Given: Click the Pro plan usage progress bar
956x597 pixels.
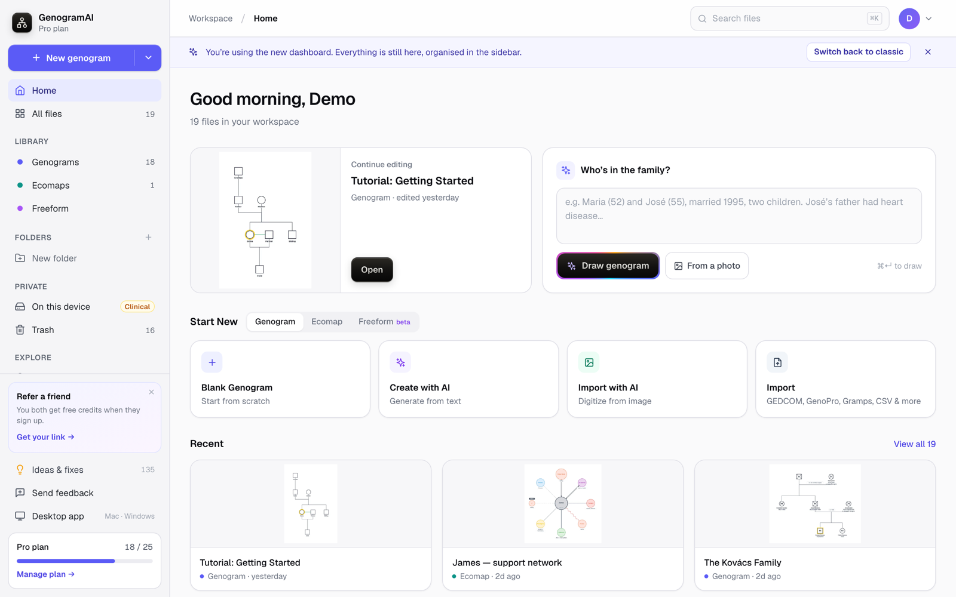Looking at the screenshot, I should (85, 561).
